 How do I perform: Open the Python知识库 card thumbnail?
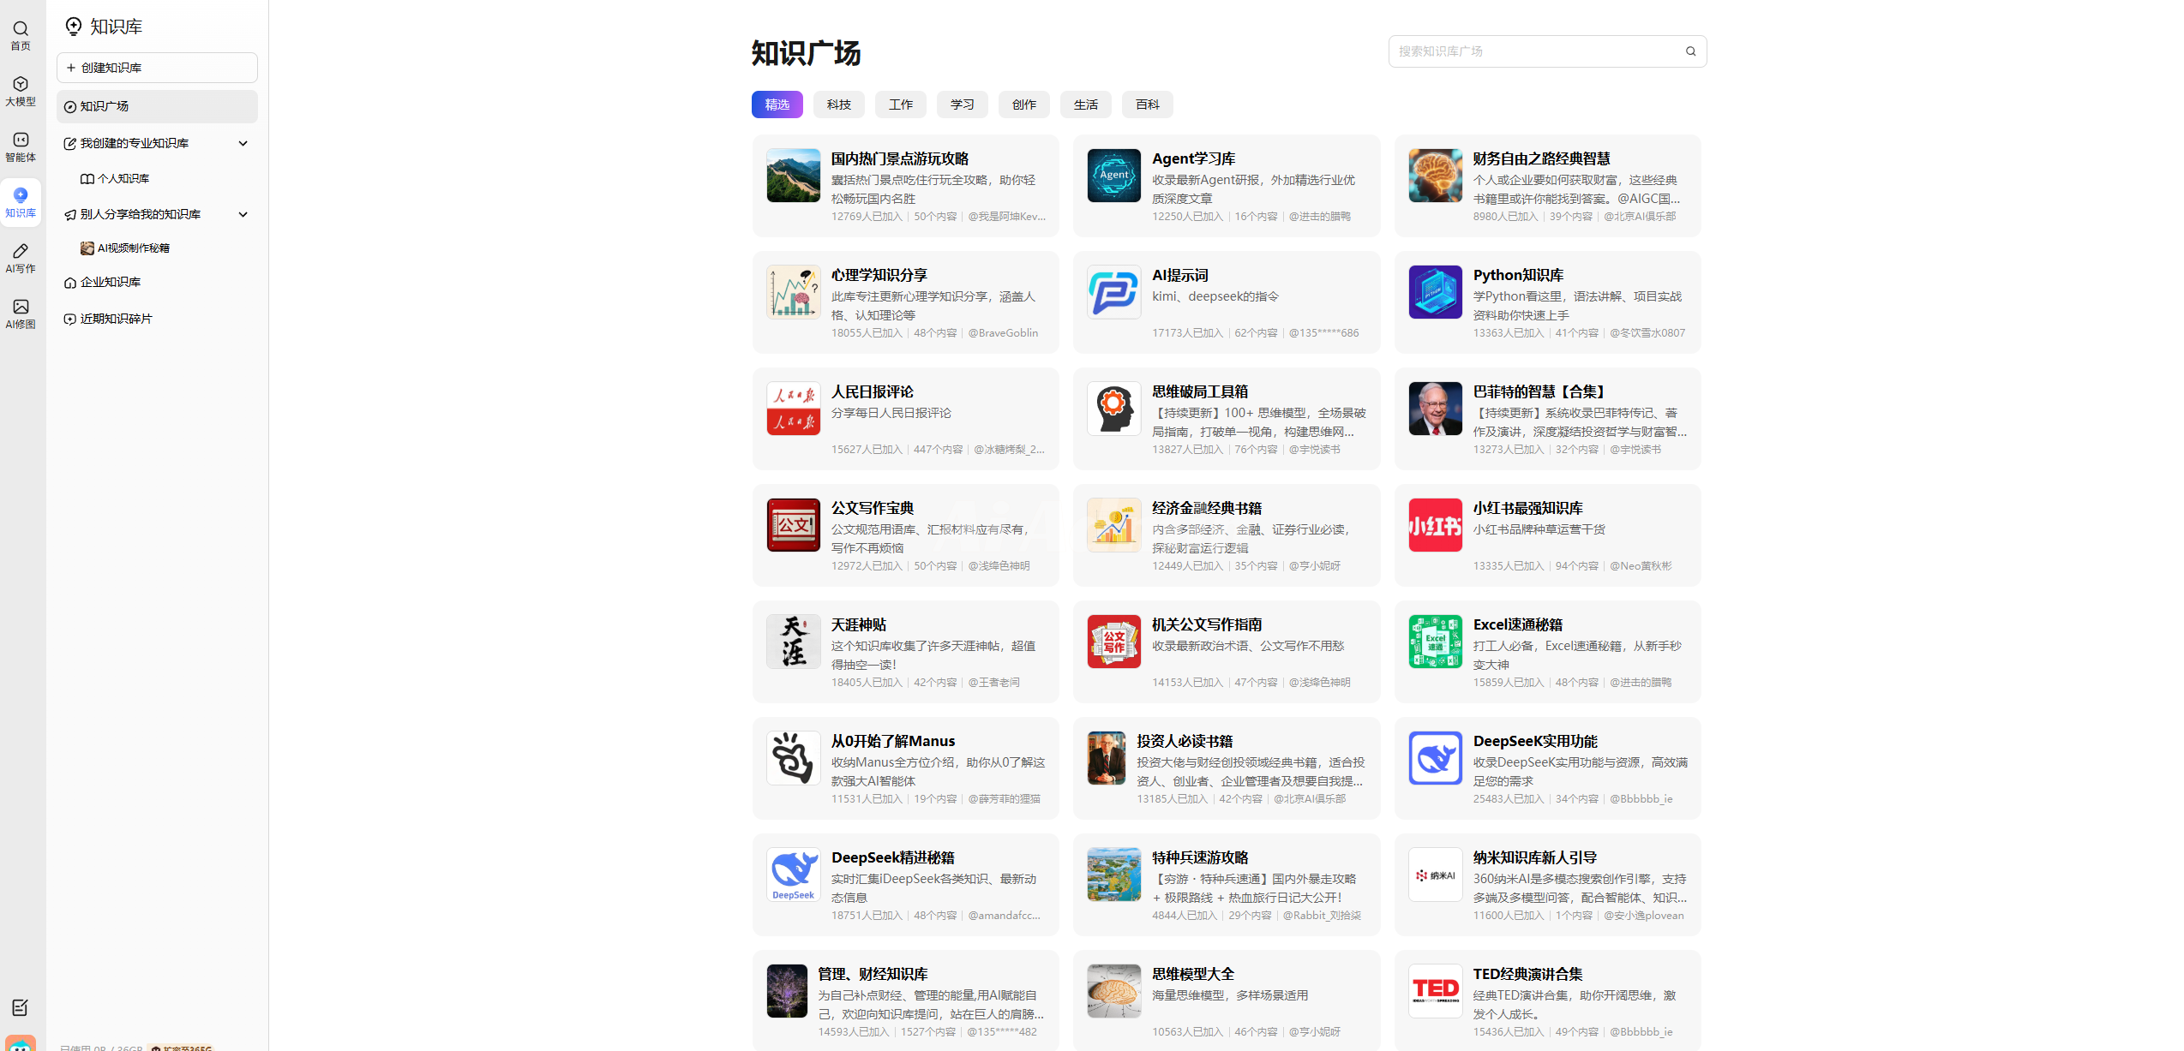(x=1435, y=292)
